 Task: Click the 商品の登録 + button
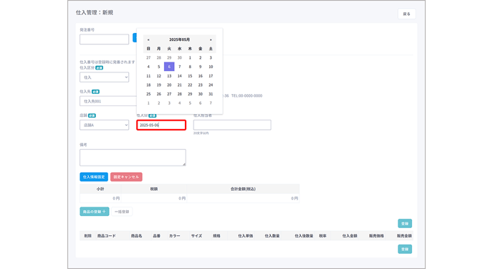[x=95, y=212]
